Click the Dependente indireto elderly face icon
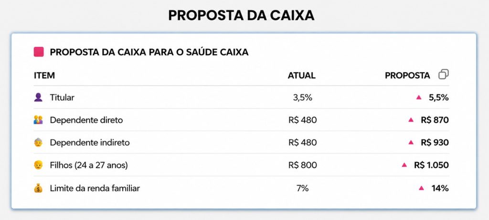 coord(38,143)
